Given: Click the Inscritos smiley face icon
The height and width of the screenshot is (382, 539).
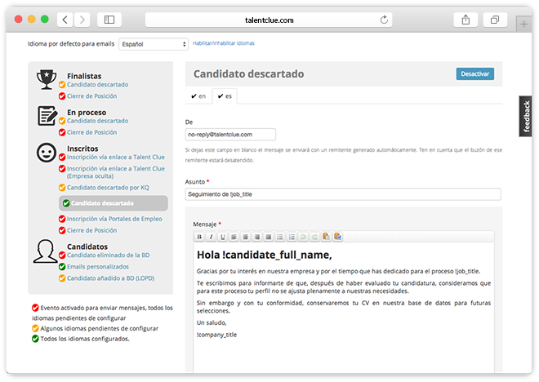Looking at the screenshot, I should coord(47,153).
